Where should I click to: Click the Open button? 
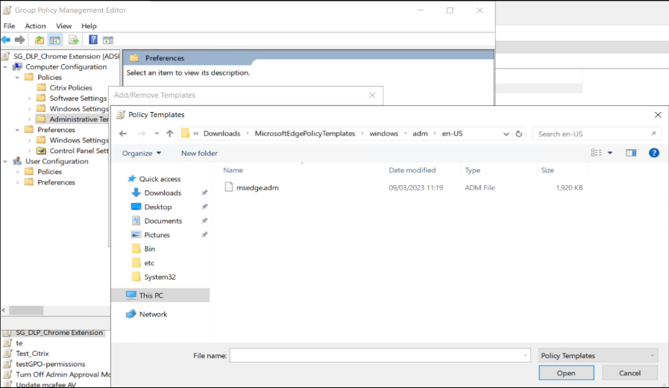tap(566, 373)
